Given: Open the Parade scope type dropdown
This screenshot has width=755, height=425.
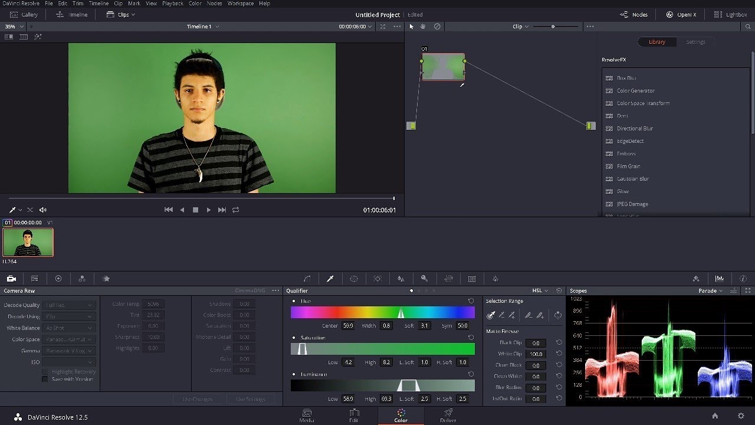Looking at the screenshot, I should point(711,290).
